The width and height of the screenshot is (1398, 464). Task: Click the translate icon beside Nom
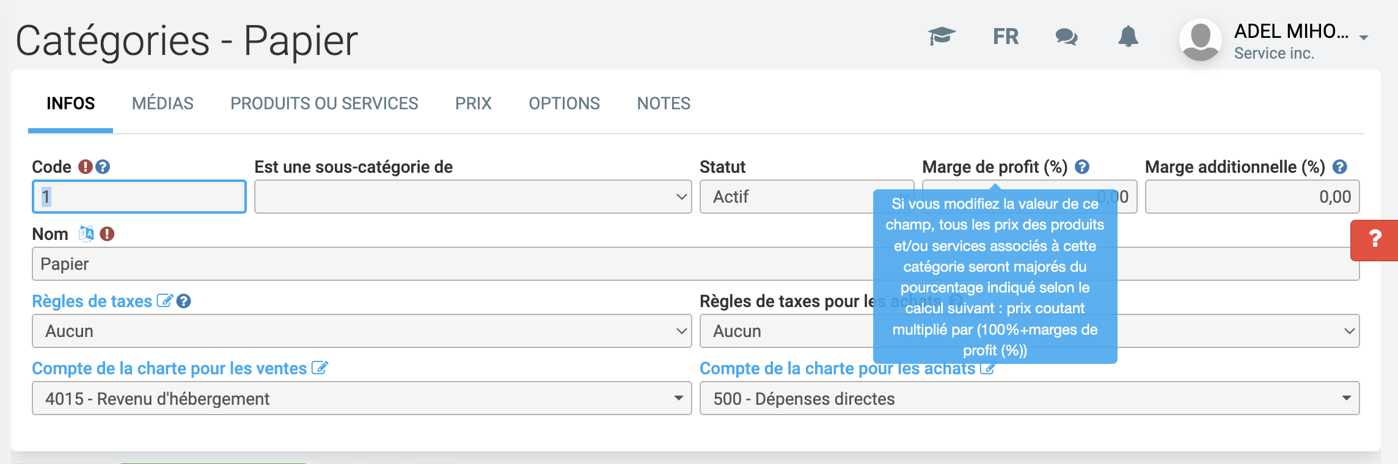[x=86, y=234]
